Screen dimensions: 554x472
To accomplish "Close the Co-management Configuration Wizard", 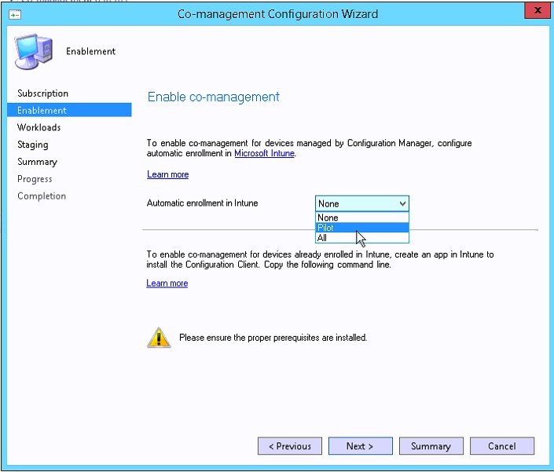I will (537, 10).
